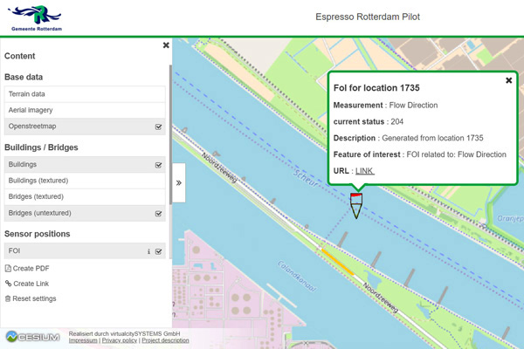Click the Calandkanaal map label

click(x=297, y=277)
